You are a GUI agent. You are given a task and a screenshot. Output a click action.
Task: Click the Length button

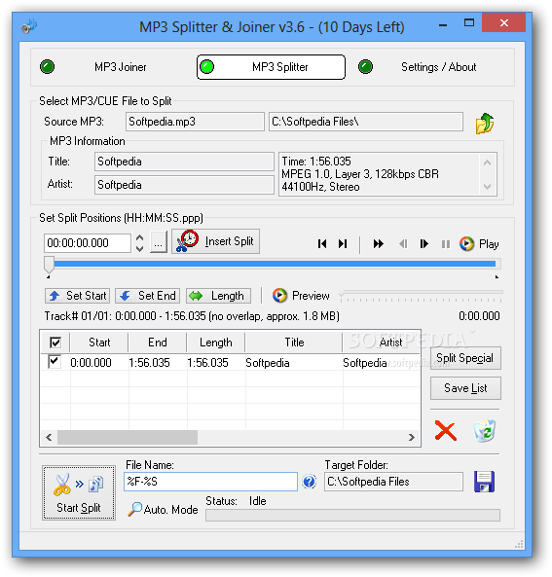[x=219, y=296]
